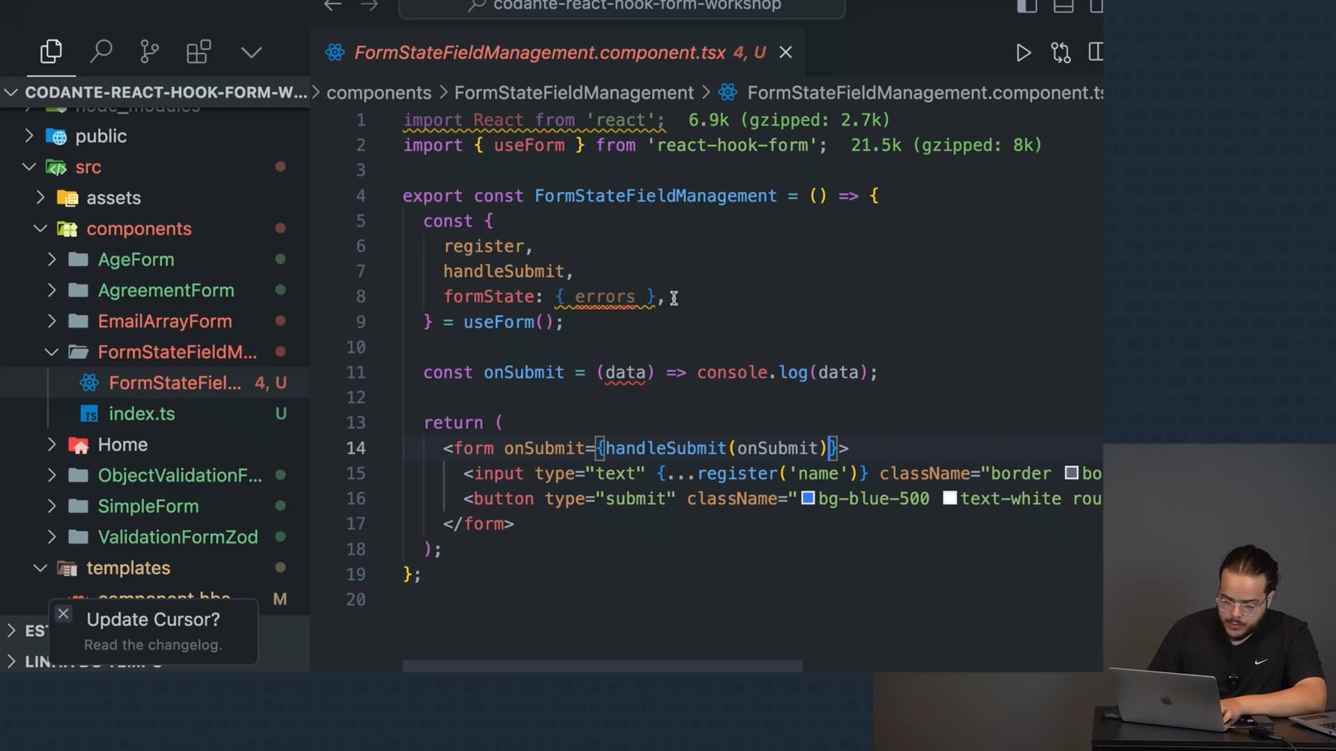Click the split editor icon
1336x751 pixels.
point(1095,53)
